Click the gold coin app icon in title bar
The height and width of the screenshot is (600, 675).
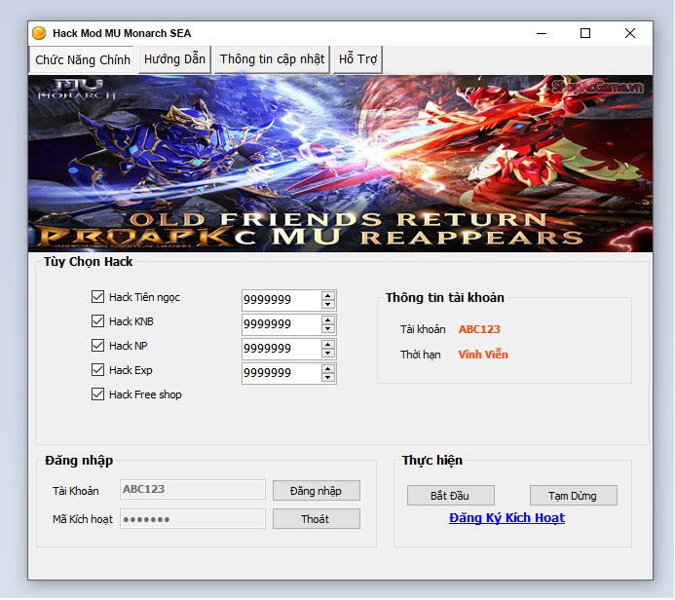click(39, 33)
